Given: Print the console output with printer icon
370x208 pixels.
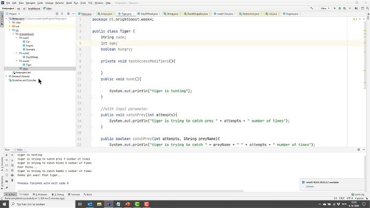Looking at the screenshot, I should 12,175.
